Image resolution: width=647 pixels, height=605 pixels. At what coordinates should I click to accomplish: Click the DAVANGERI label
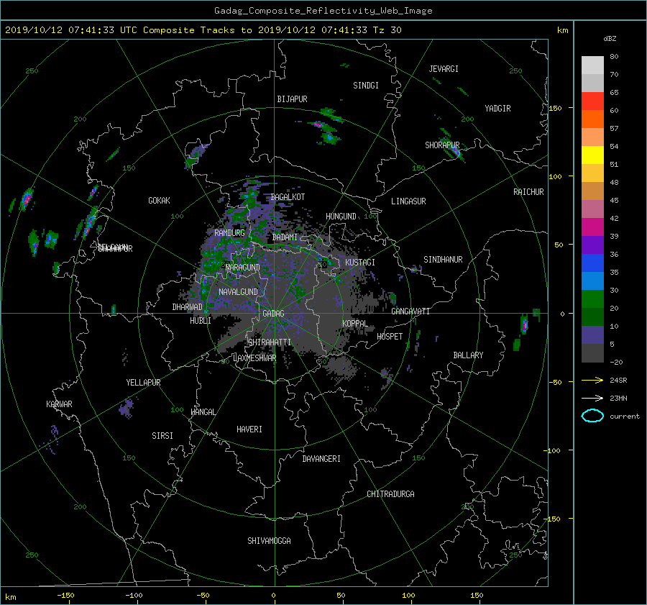pyautogui.click(x=321, y=459)
